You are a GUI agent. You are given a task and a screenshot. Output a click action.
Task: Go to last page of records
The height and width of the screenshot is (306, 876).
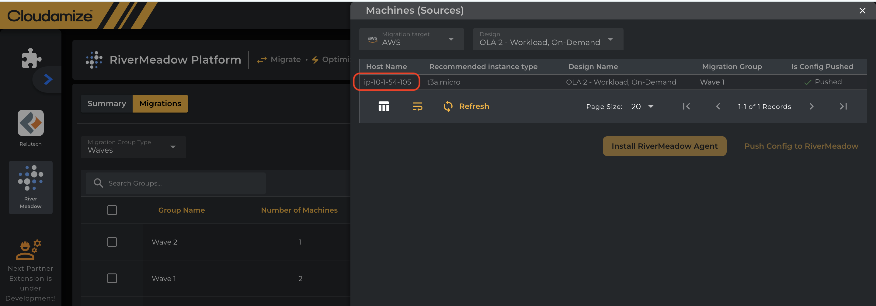tap(843, 106)
